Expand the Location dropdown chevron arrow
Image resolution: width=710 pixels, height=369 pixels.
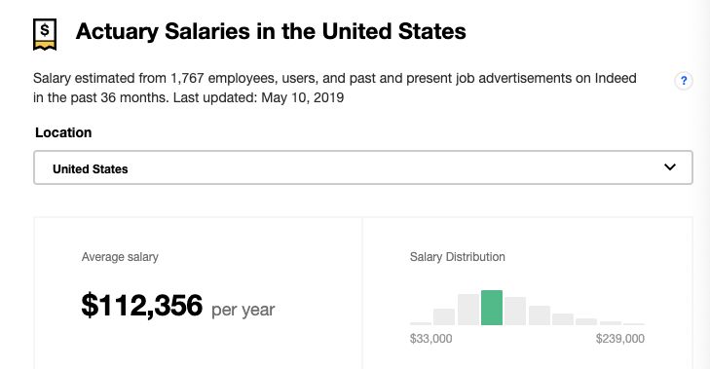[670, 167]
